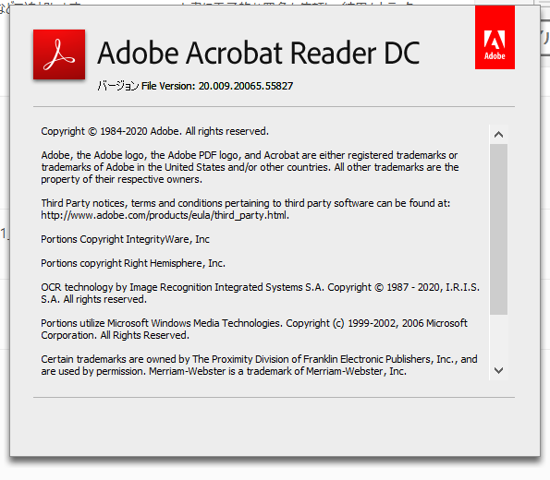Click the scroll up arrow in credits
The width and height of the screenshot is (550, 480).
pos(498,135)
